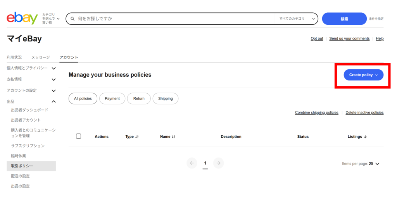Click Manage your business policies heading
Image resolution: width=397 pixels, height=199 pixels.
click(x=110, y=75)
